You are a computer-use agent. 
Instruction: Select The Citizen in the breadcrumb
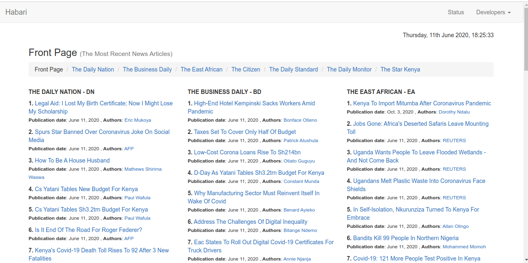pyautogui.click(x=246, y=69)
